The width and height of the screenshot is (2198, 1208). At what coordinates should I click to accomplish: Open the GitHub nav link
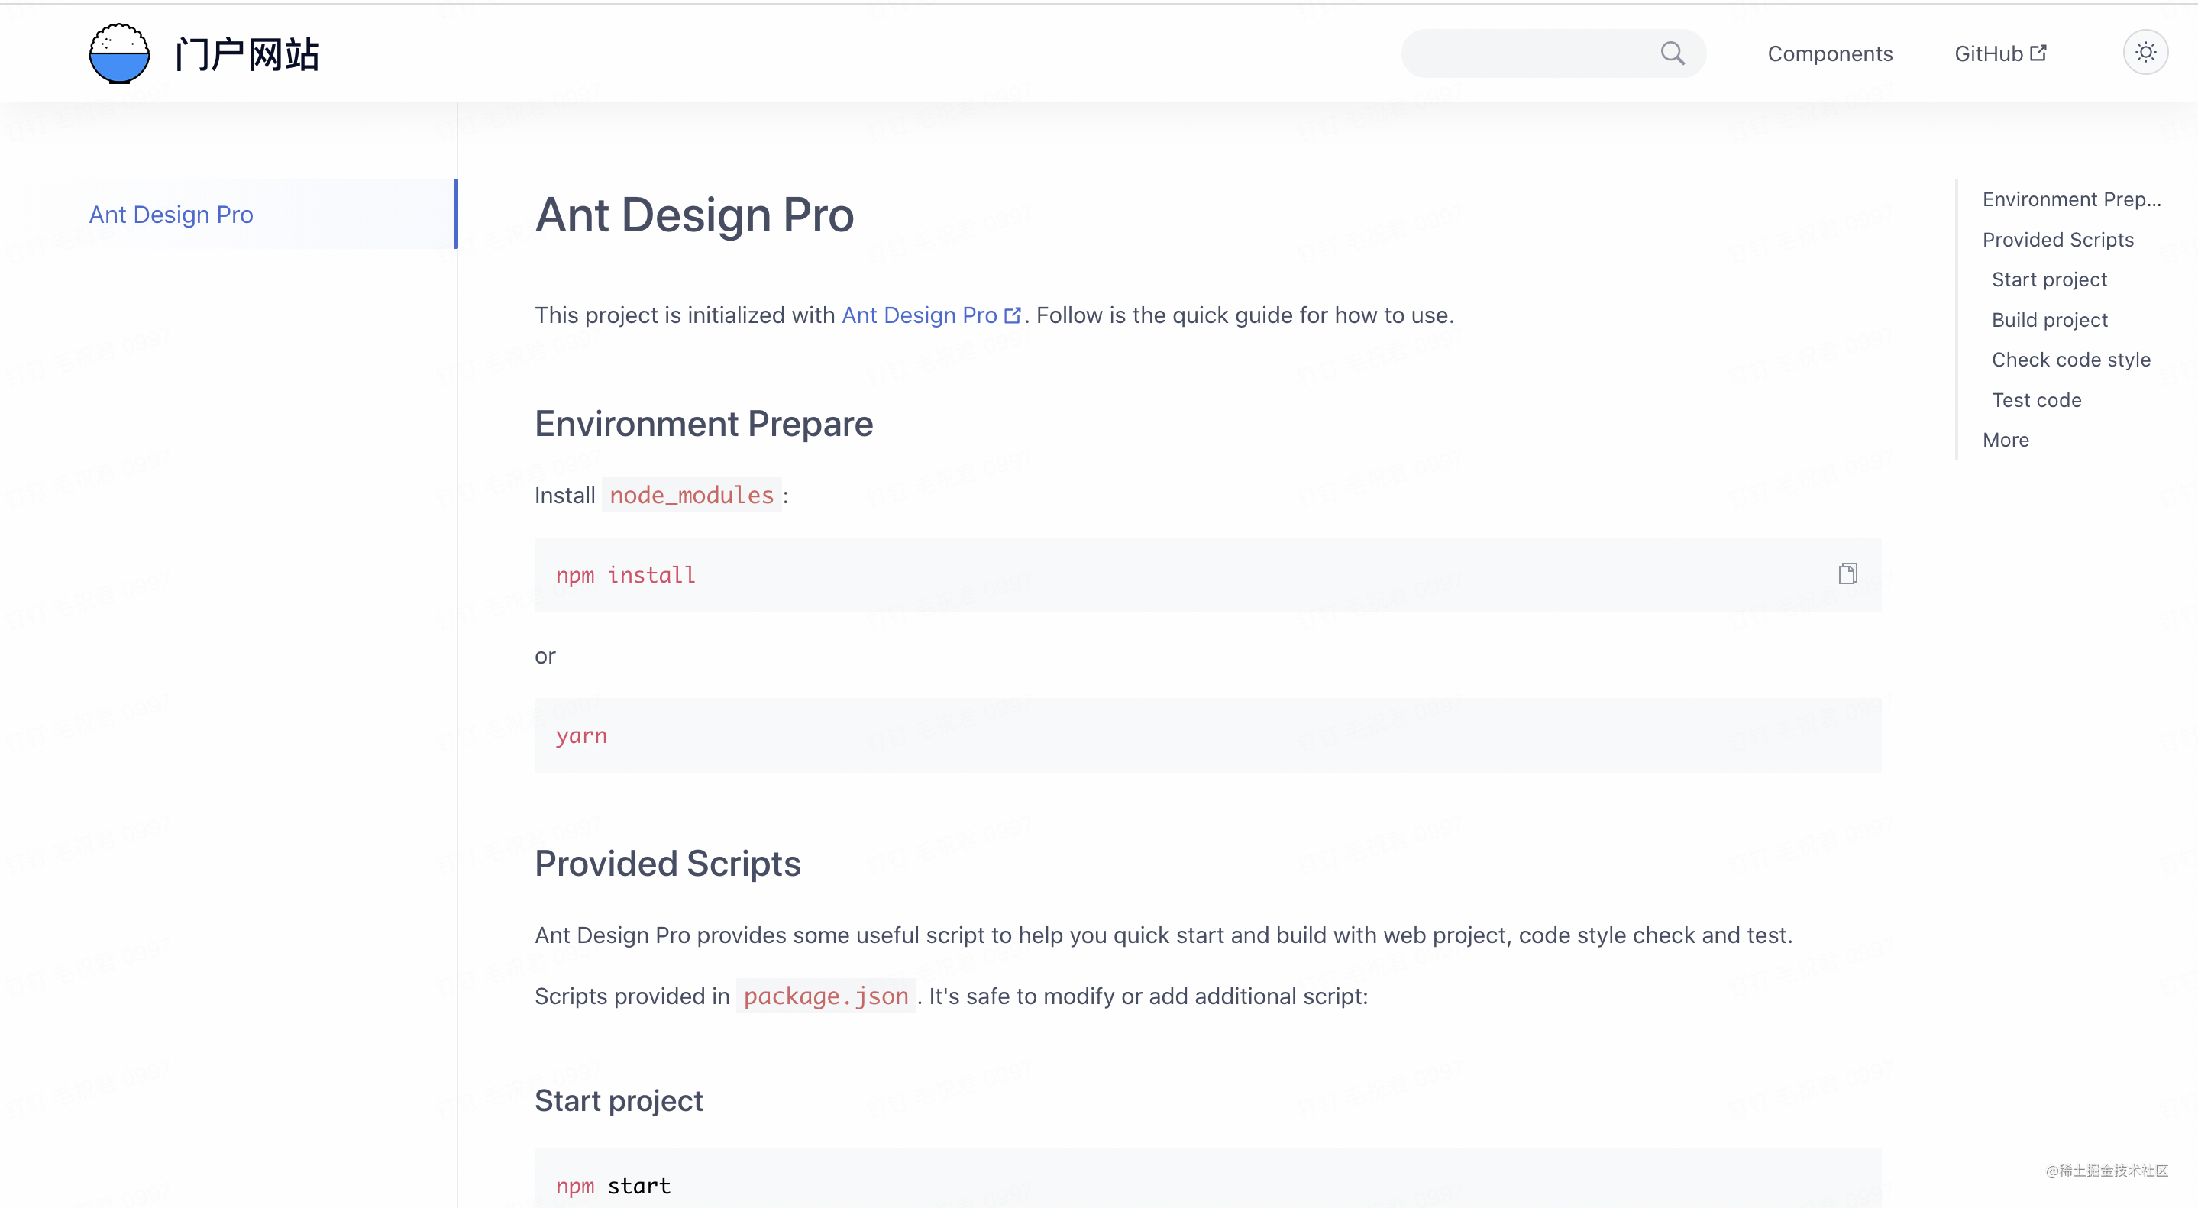(1988, 53)
